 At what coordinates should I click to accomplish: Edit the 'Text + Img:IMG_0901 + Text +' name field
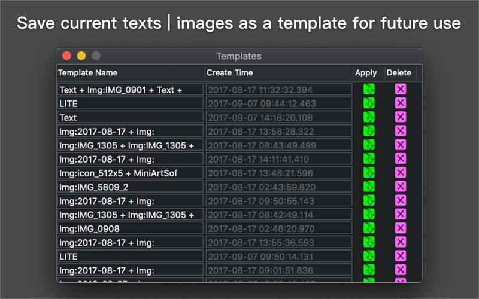(131, 89)
